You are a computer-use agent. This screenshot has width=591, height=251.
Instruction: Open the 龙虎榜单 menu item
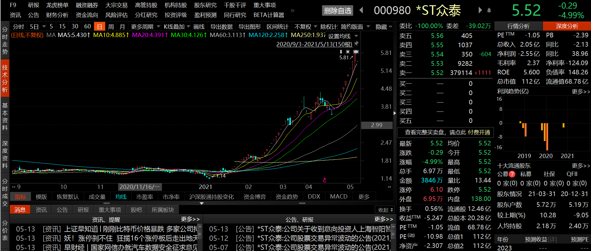pyautogui.click(x=57, y=5)
